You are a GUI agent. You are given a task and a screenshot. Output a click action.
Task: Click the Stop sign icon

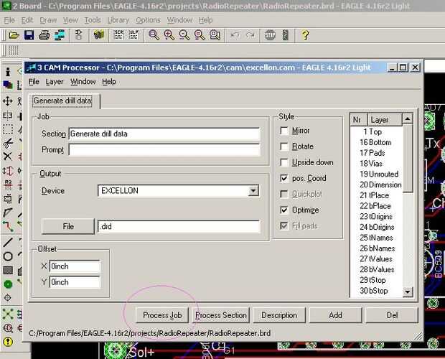pyautogui.click(x=270, y=35)
